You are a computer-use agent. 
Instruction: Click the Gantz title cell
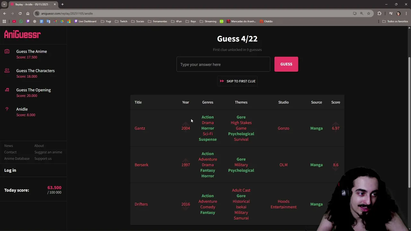tap(140, 128)
